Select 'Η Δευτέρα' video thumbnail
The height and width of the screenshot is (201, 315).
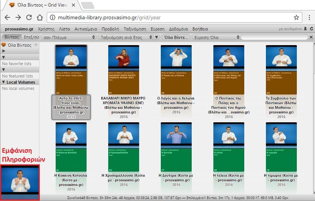pyautogui.click(x=176, y=147)
